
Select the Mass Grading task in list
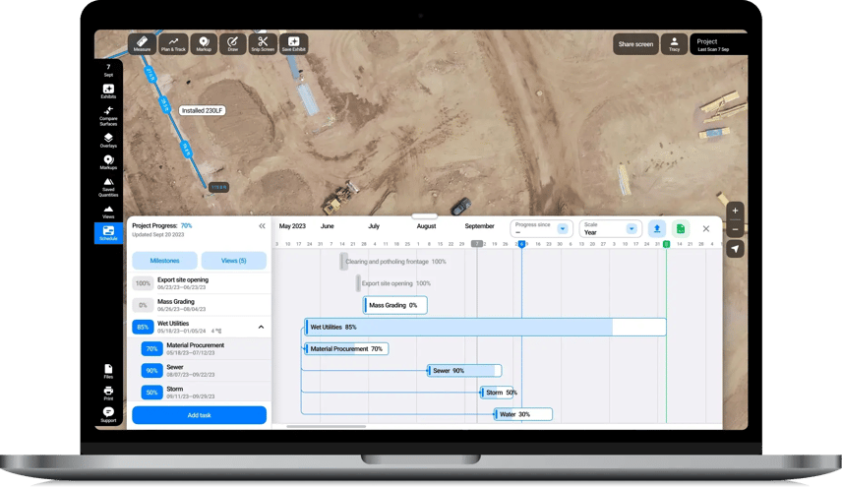click(200, 305)
